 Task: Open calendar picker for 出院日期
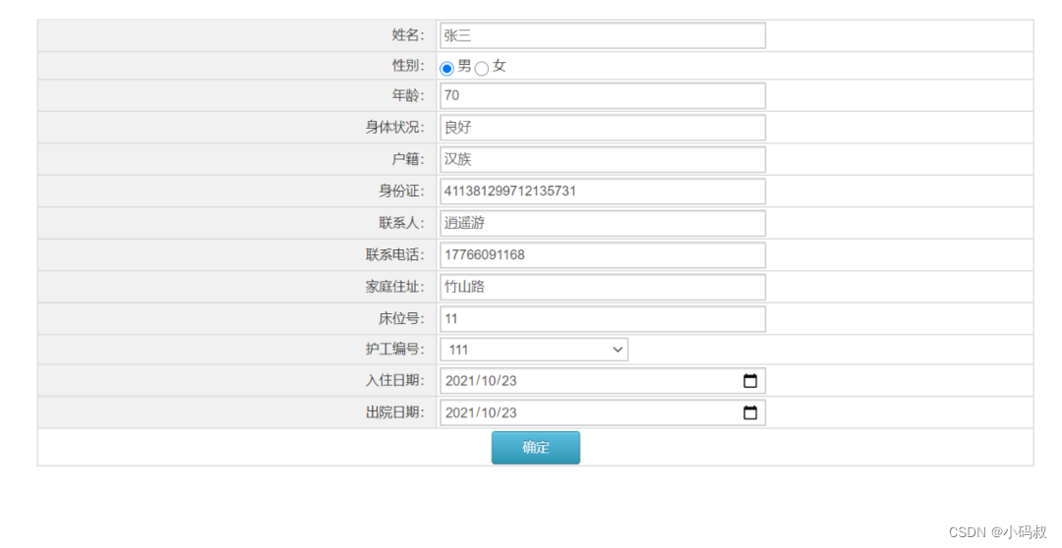pyautogui.click(x=749, y=412)
